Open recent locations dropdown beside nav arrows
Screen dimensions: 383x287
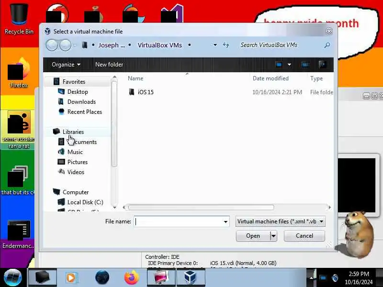(x=75, y=45)
